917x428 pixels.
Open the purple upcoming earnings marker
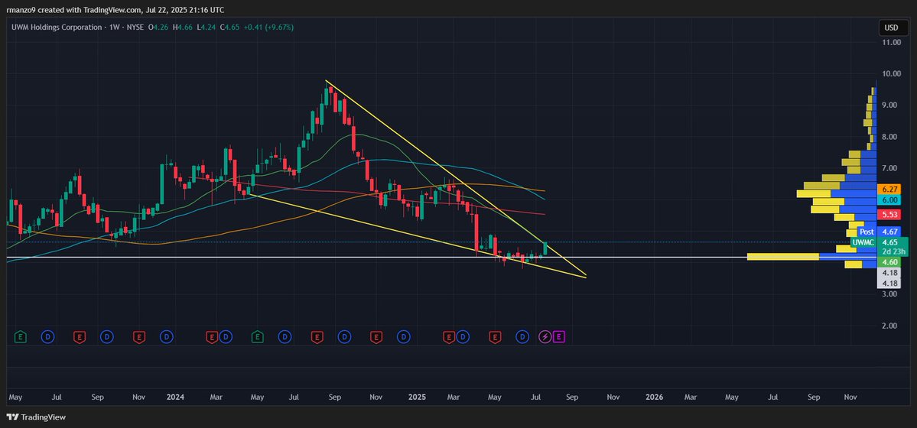coord(558,337)
